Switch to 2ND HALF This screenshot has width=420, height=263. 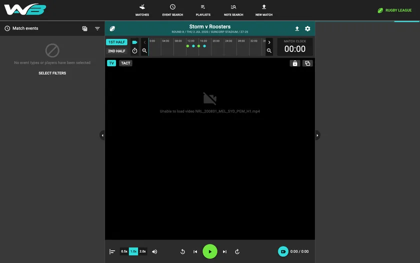116,51
